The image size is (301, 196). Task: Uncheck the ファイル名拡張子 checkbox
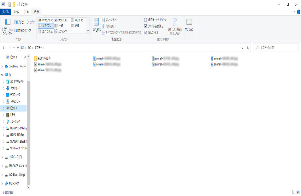[x=146, y=26]
